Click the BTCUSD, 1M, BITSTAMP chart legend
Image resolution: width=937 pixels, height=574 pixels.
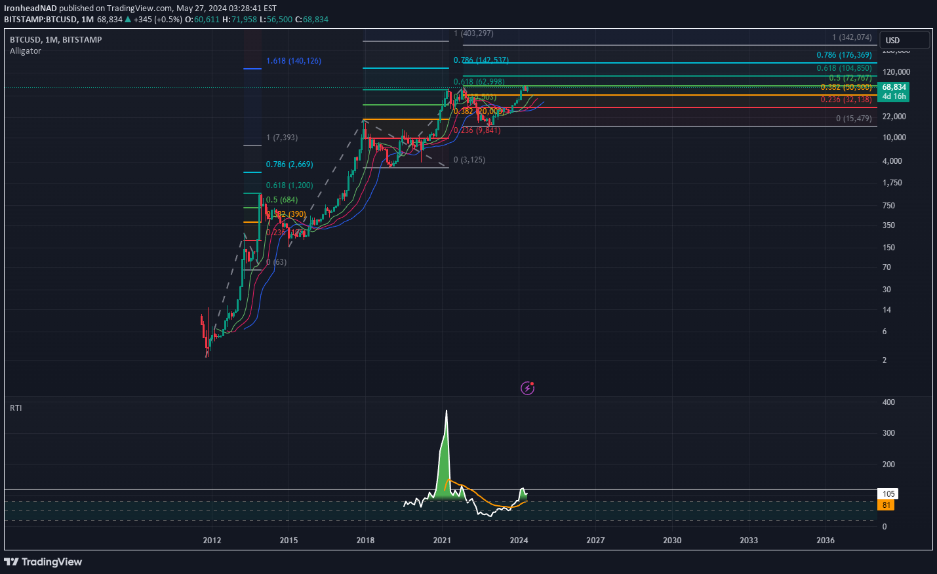[56, 39]
